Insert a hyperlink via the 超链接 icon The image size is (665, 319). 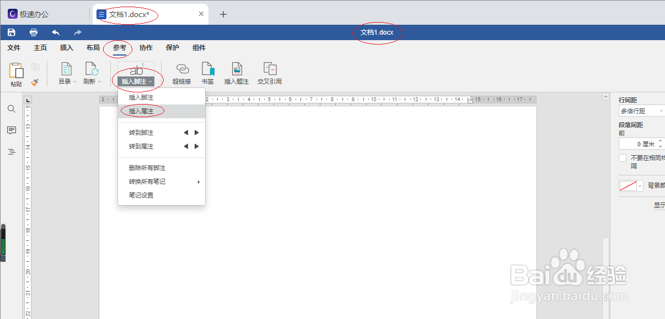pyautogui.click(x=182, y=74)
